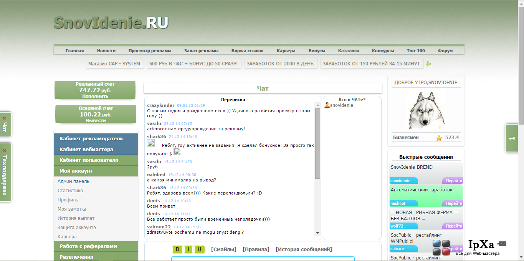Click Перейти on Автоматический заработок message
This screenshot has height=261, width=524.
pyautogui.click(x=453, y=203)
